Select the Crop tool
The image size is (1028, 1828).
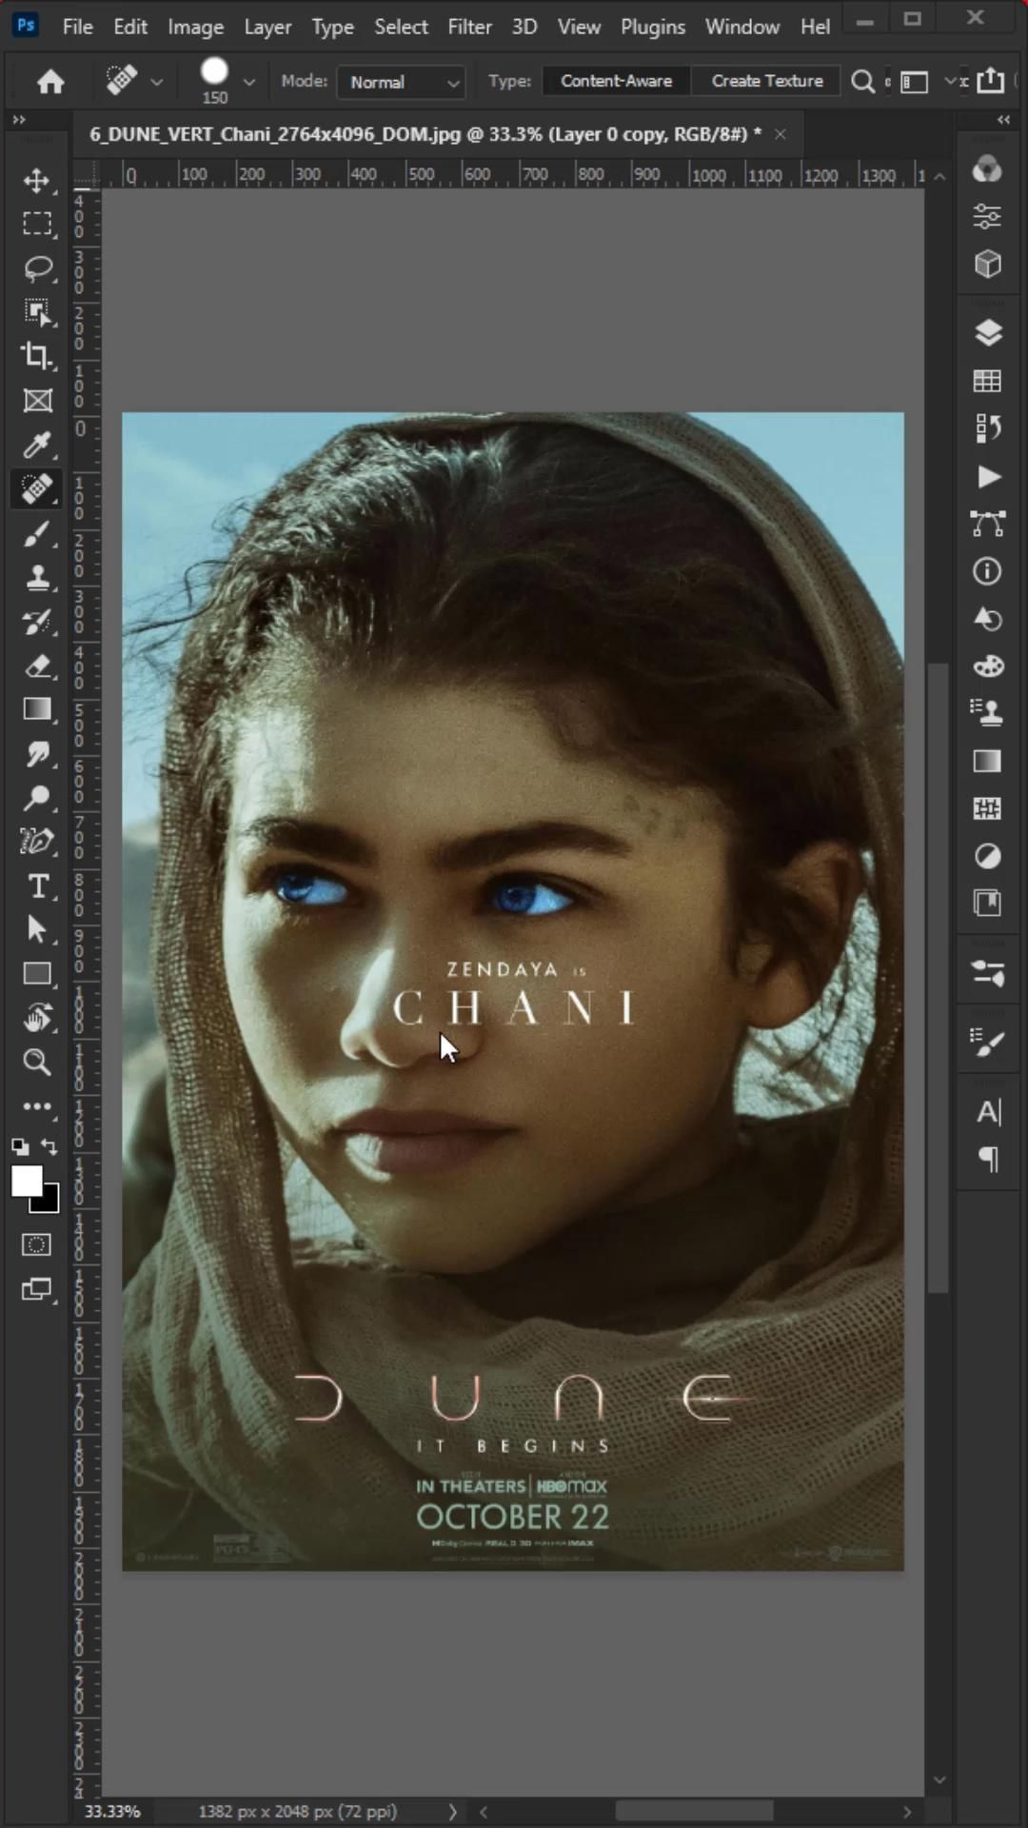[x=37, y=356]
